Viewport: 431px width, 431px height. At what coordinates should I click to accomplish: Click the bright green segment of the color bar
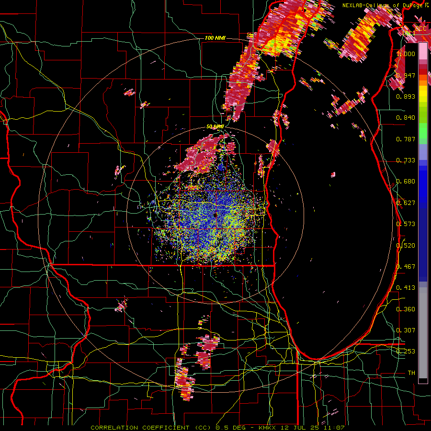(x=423, y=131)
